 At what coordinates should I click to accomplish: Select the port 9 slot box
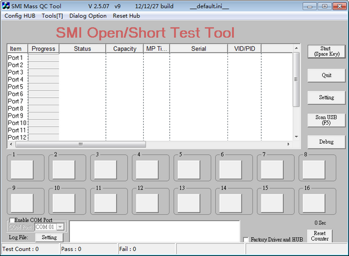coord(22,202)
